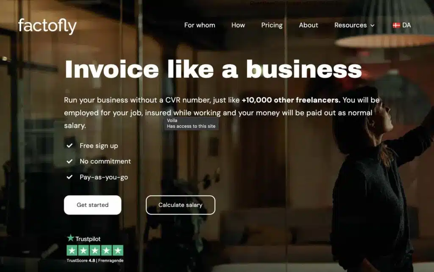Image resolution: width=434 pixels, height=272 pixels.
Task: Click the first Trustpilot rating star
Action: pyautogui.click(x=72, y=250)
